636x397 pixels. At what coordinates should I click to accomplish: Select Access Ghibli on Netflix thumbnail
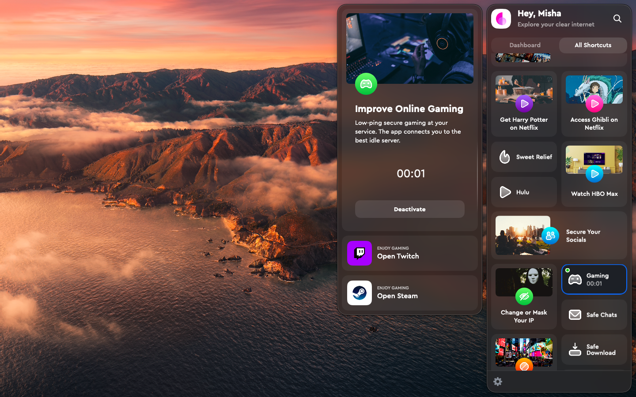[594, 90]
